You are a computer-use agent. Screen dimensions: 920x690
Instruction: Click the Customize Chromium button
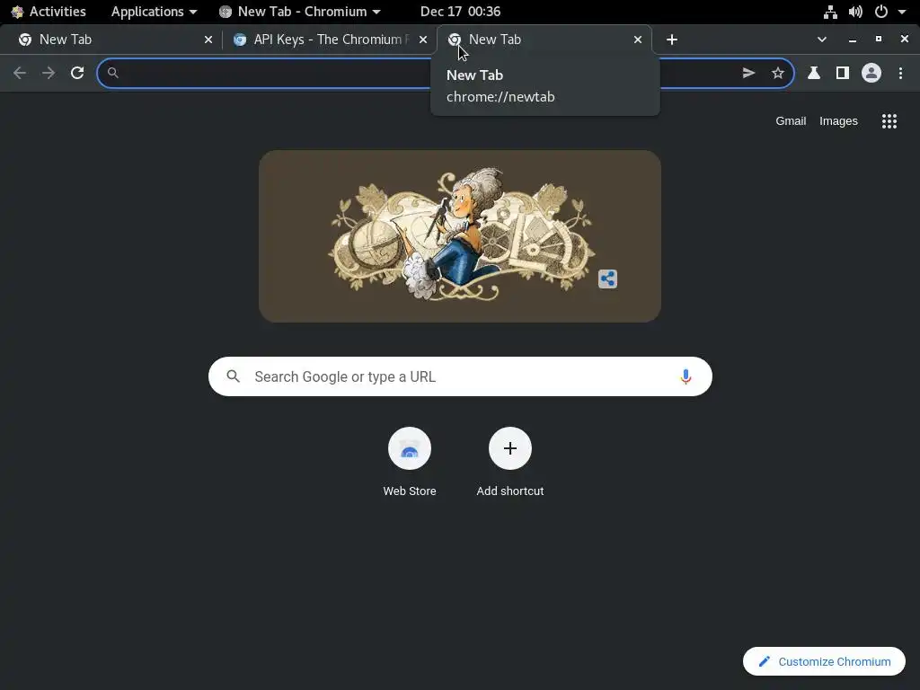pos(825,662)
